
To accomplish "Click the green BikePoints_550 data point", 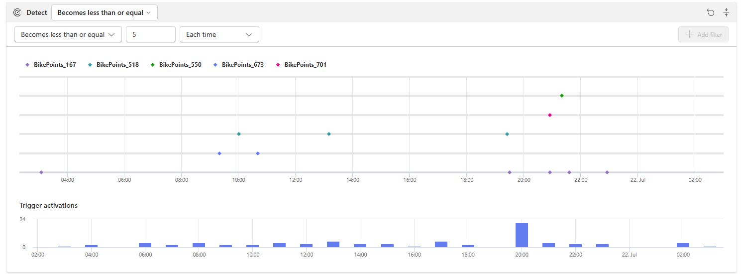I will pyautogui.click(x=562, y=96).
